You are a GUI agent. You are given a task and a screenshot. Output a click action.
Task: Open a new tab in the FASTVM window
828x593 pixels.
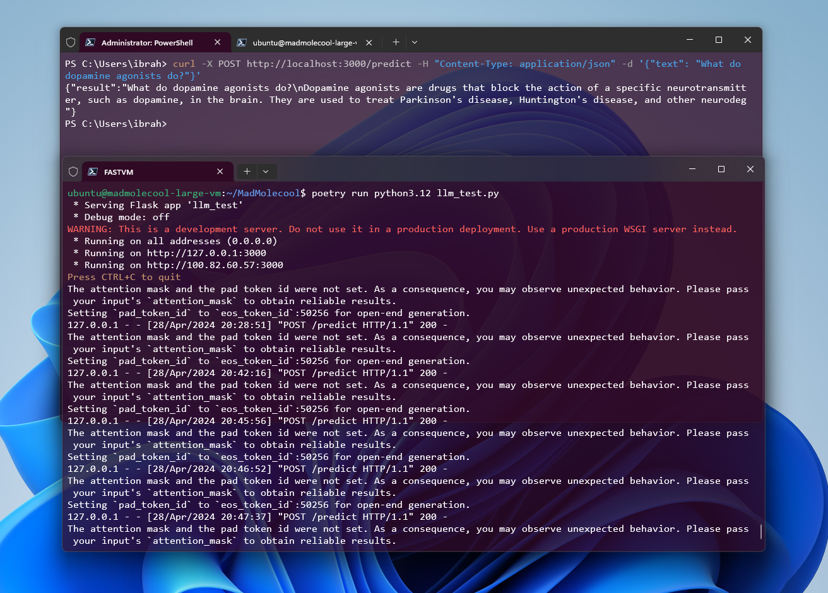pos(247,172)
